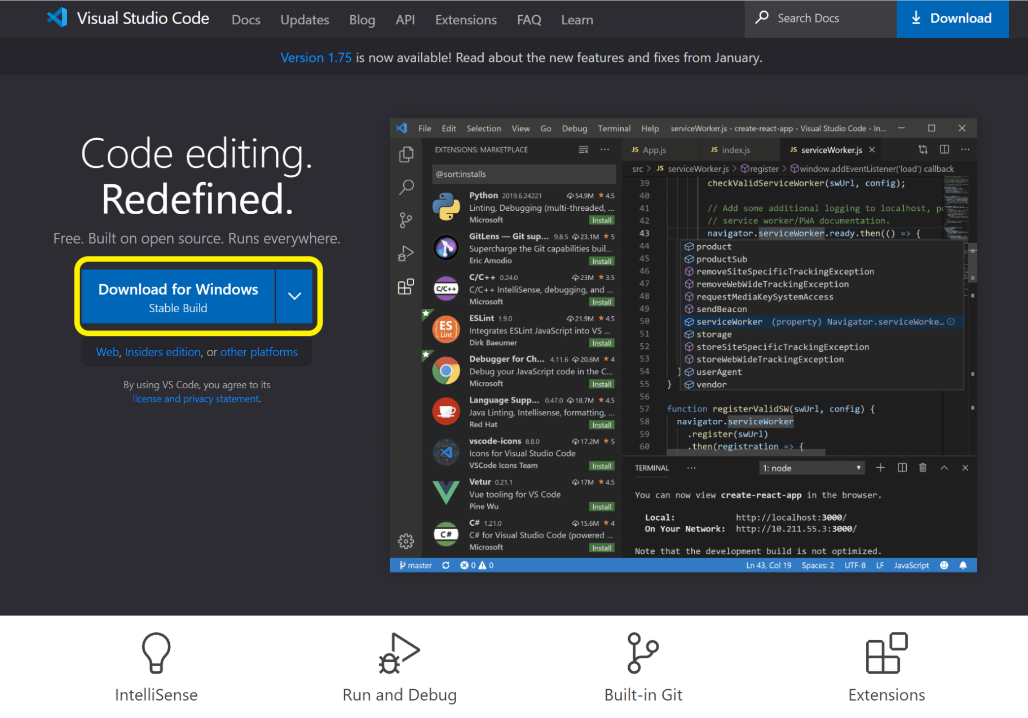Open the Updates navigation link

305,20
